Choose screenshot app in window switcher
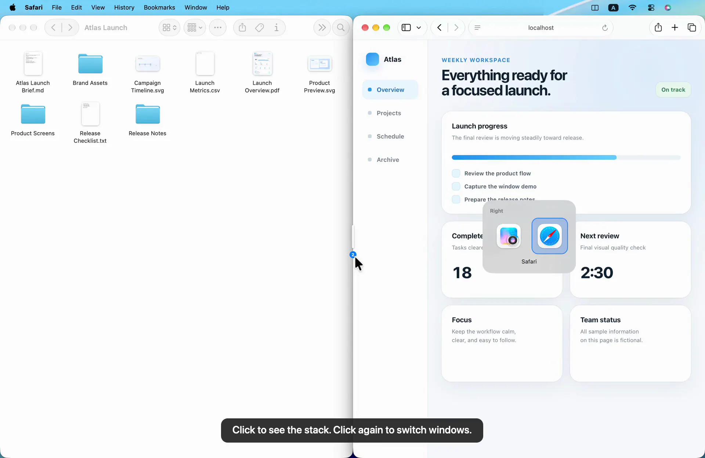This screenshot has height=458, width=705. click(509, 236)
